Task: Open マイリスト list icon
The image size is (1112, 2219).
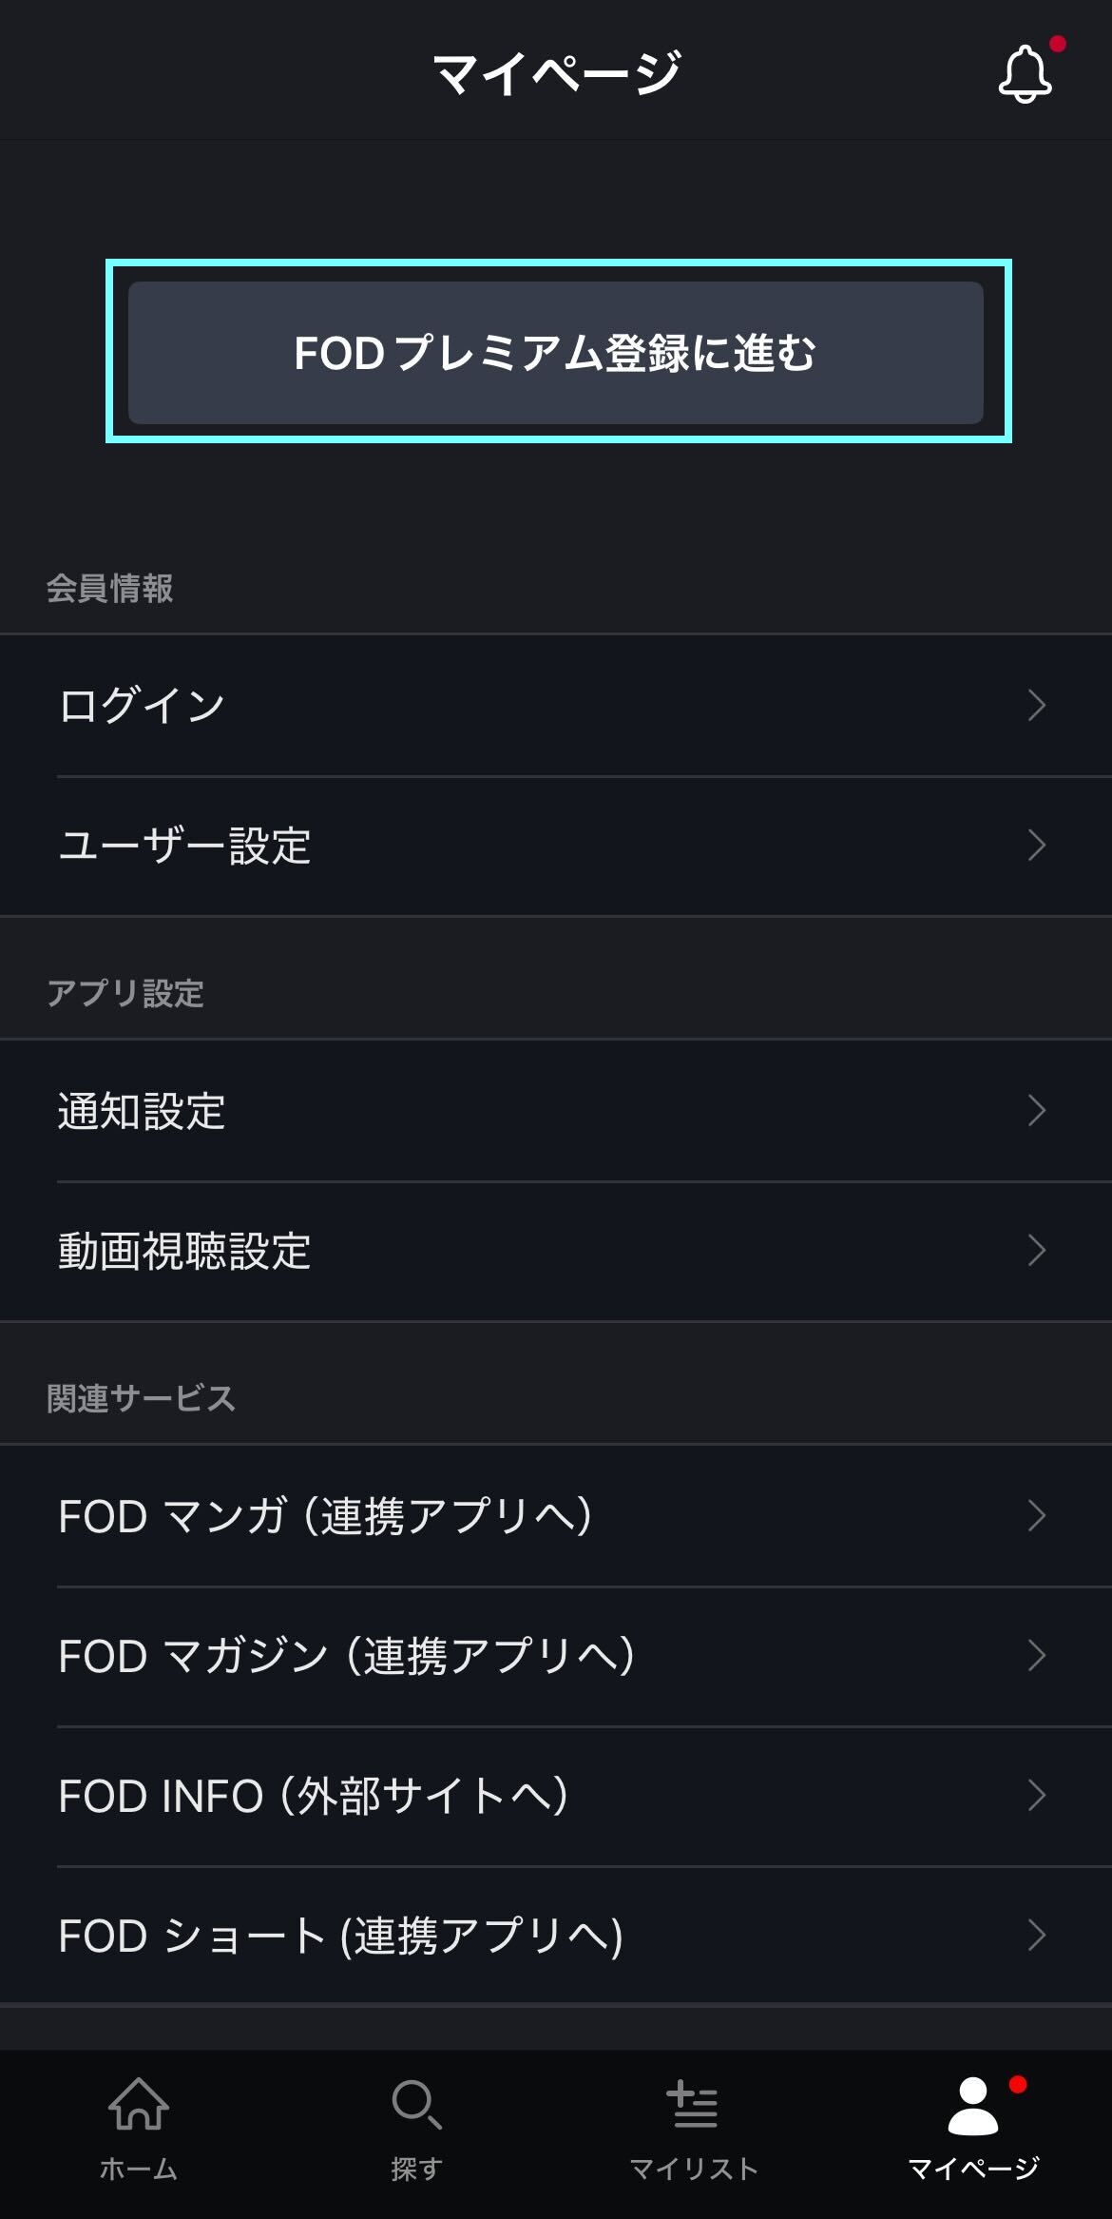Action: tap(693, 2104)
